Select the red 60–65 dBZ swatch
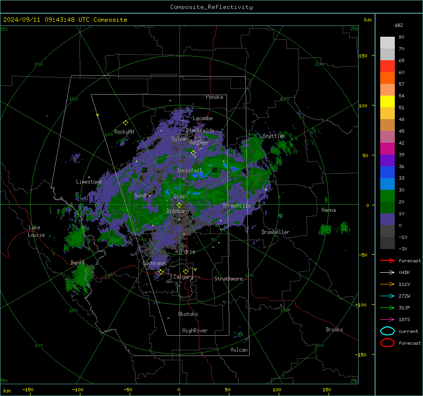The height and width of the screenshot is (396, 423). tap(387, 66)
